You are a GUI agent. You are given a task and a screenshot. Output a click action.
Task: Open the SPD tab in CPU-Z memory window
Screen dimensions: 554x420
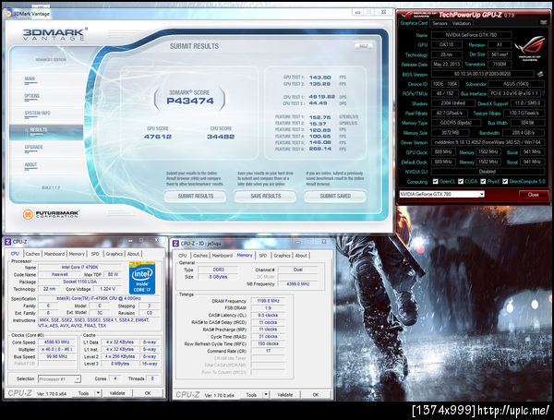click(x=263, y=256)
